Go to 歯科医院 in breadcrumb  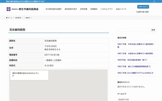coord(18,18)
